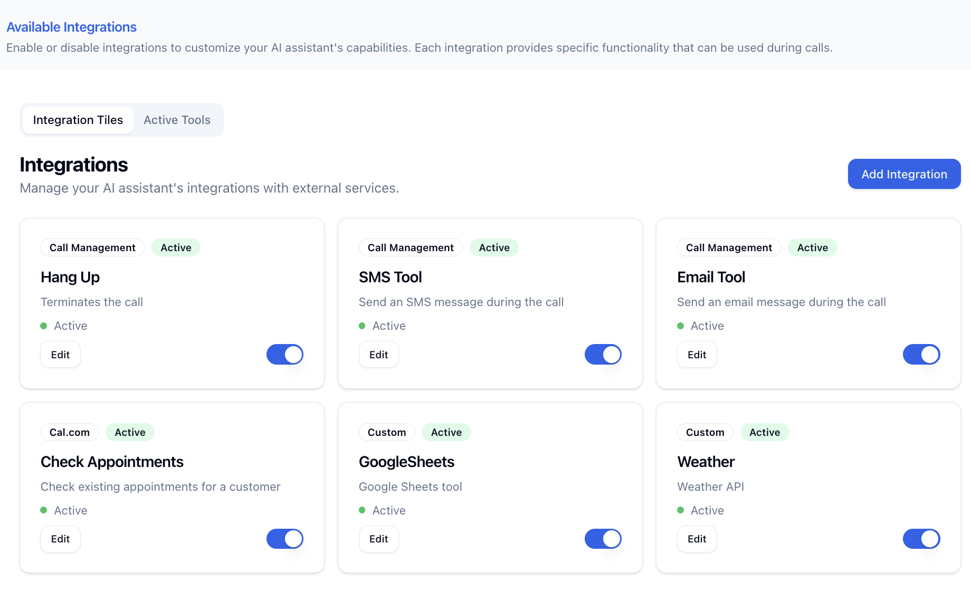Edit the Check Appointments integration

[x=60, y=539]
